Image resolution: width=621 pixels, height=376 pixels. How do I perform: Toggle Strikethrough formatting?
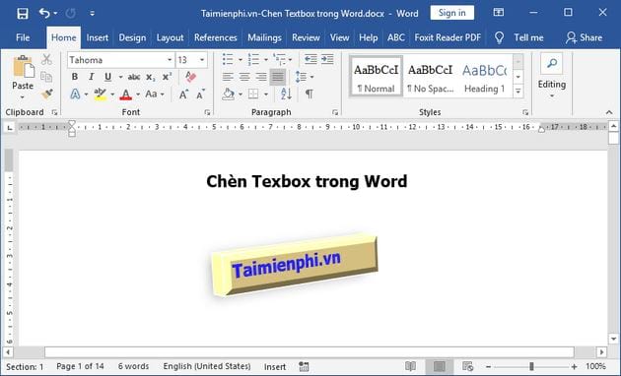pos(134,77)
